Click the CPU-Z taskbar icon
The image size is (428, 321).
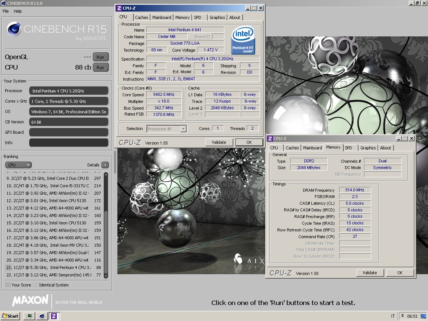click(54, 317)
